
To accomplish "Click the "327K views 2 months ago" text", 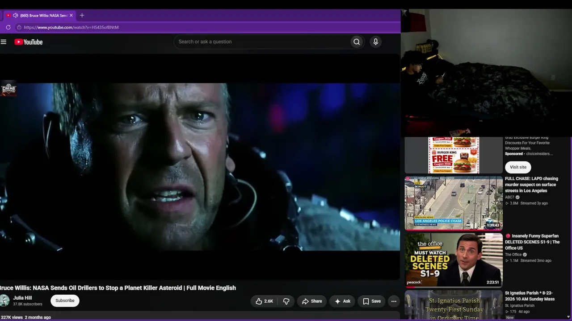I will 25,317.
